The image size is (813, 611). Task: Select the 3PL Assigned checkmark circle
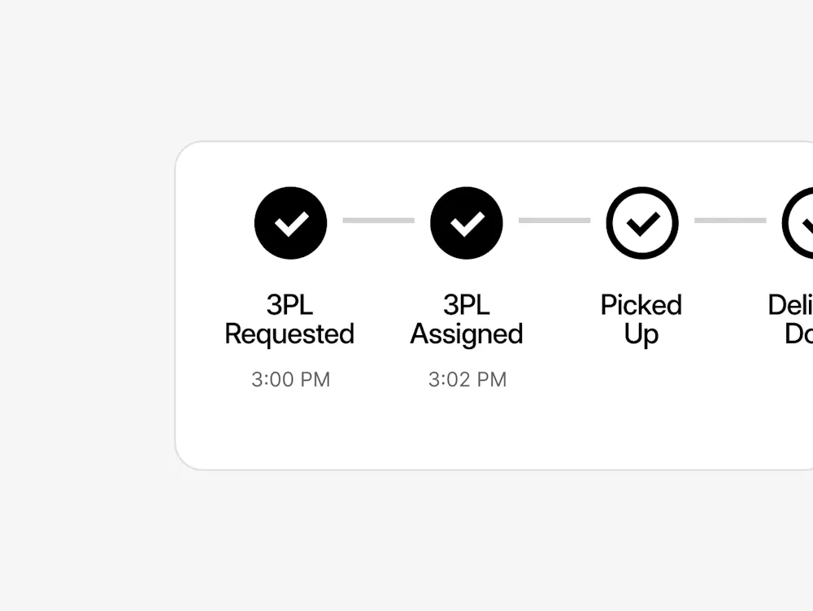(467, 223)
